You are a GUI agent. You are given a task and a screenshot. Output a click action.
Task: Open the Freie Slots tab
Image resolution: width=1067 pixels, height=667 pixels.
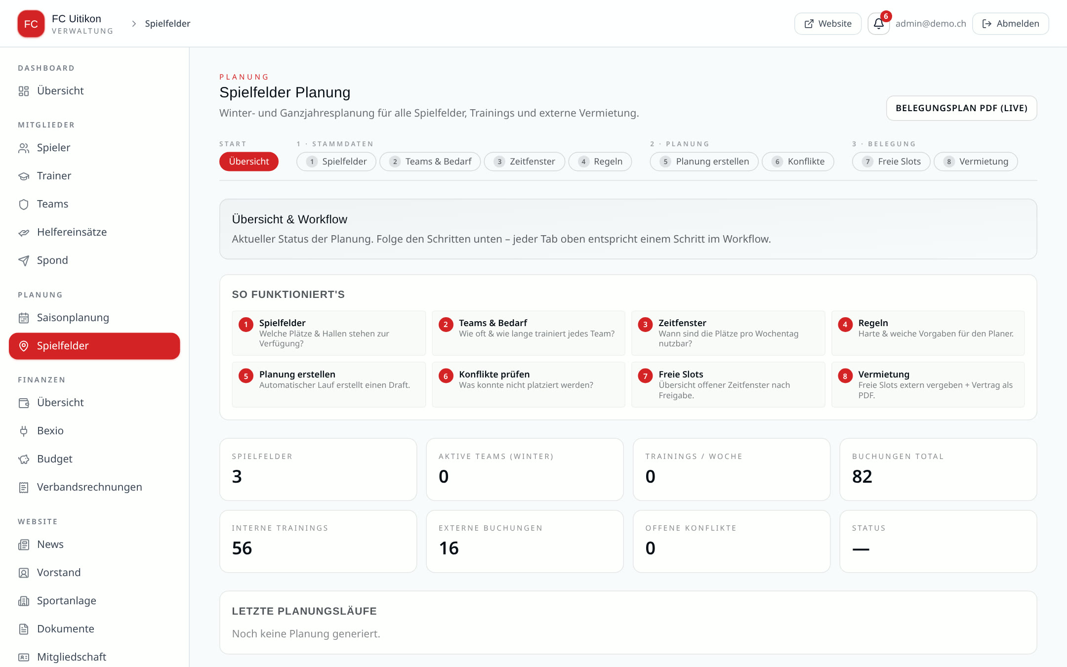891,162
